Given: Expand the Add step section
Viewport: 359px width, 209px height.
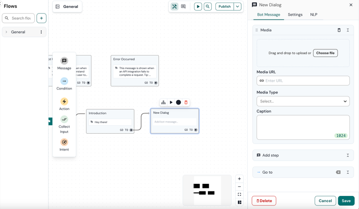Looking at the screenshot, I should (348, 155).
